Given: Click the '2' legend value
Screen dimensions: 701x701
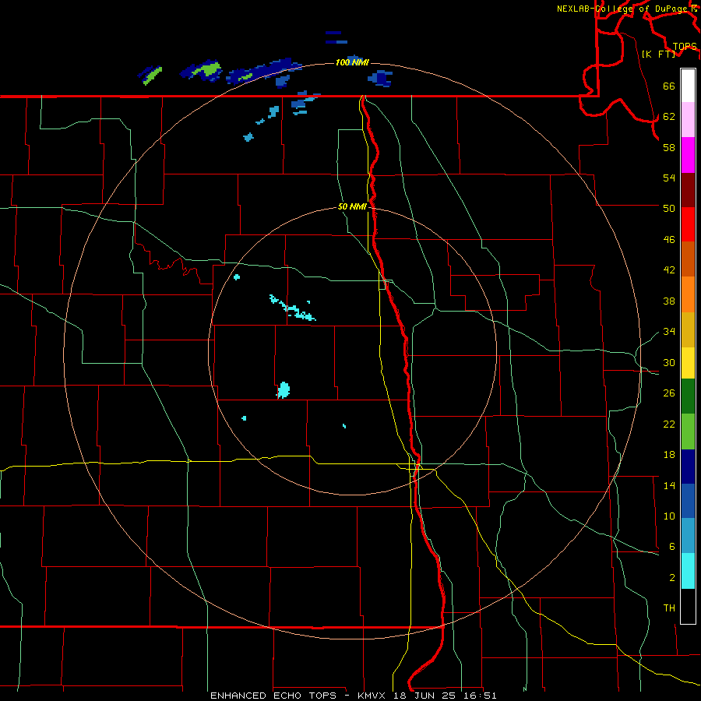Looking at the screenshot, I should pyautogui.click(x=671, y=578).
